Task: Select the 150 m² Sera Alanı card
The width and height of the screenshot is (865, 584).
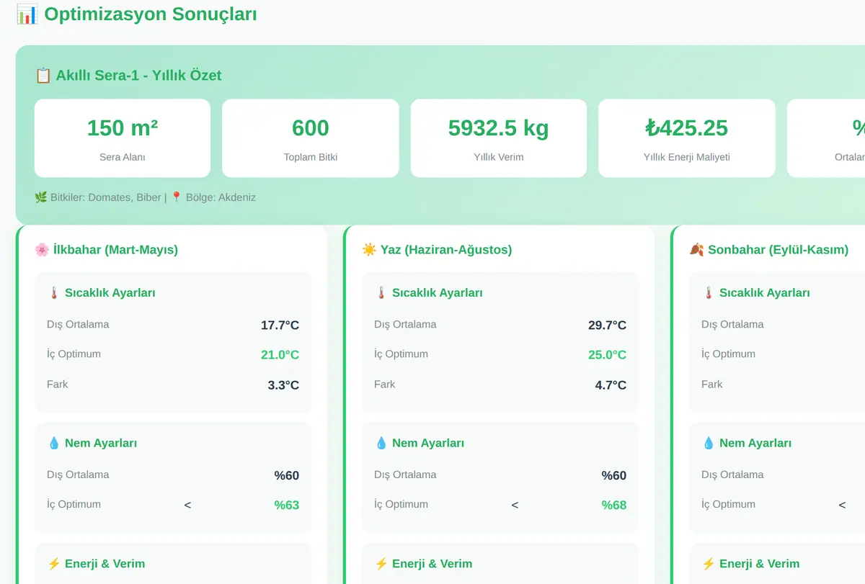Action: pos(123,138)
